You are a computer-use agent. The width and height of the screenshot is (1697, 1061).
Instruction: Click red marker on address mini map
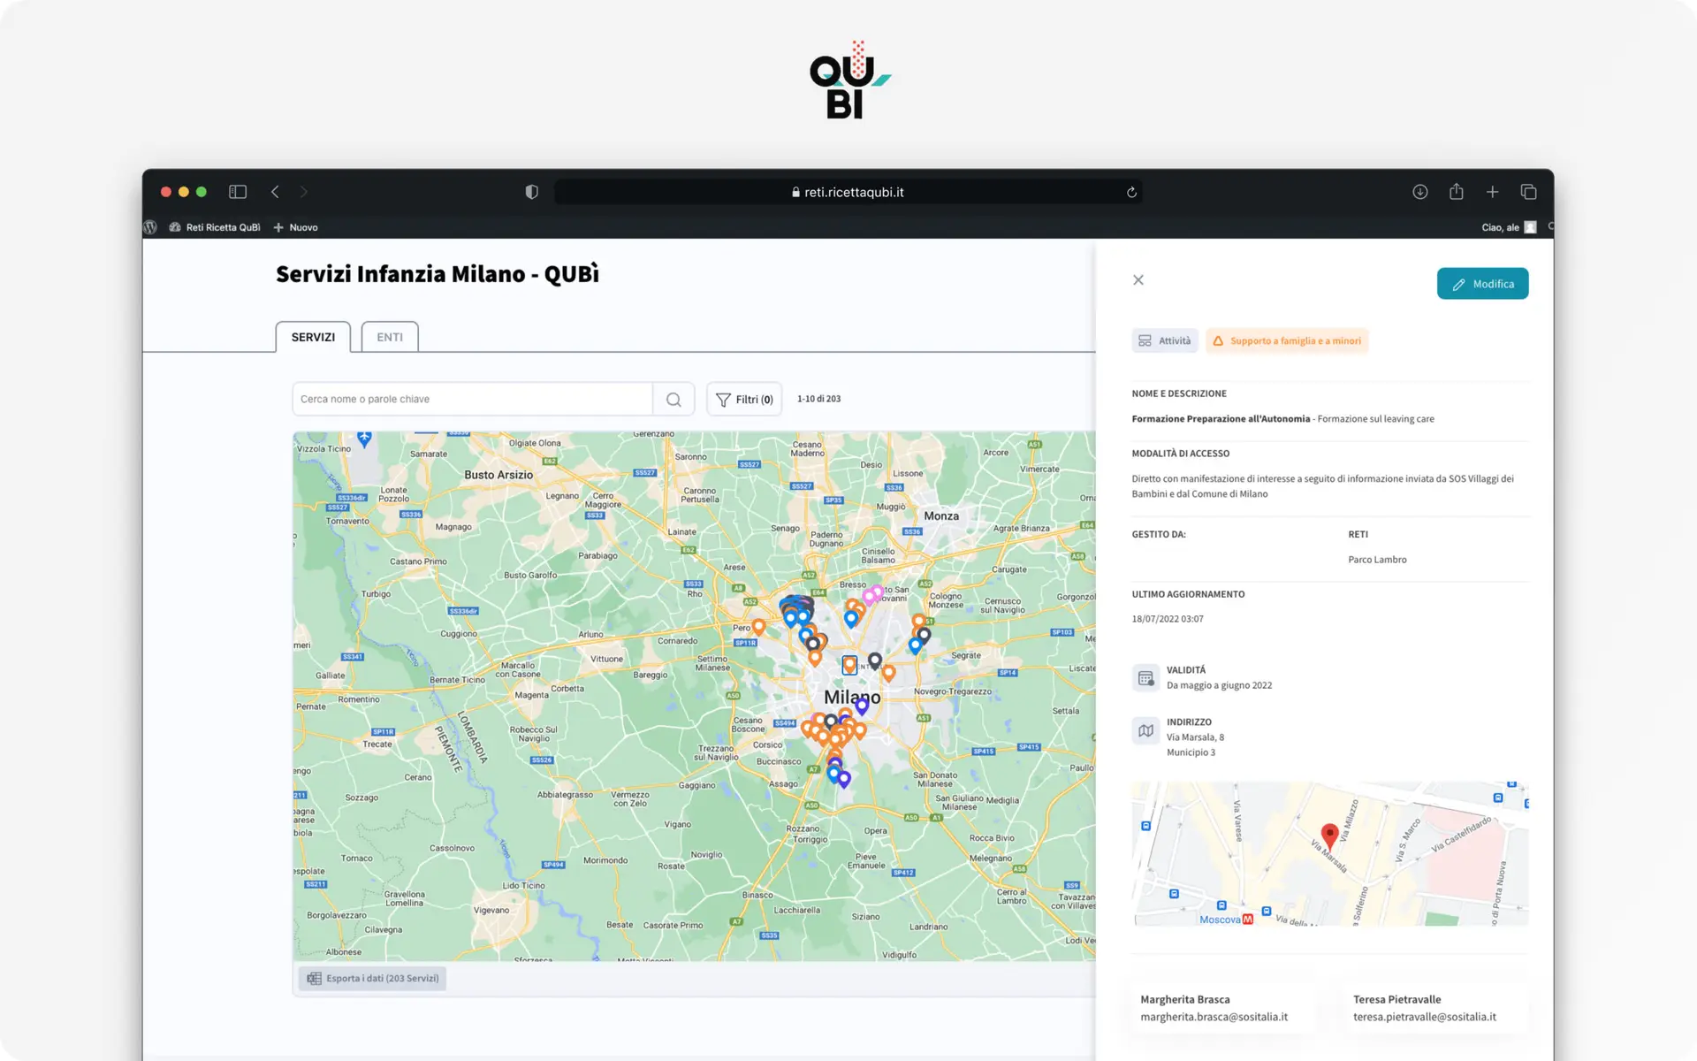1329,834
